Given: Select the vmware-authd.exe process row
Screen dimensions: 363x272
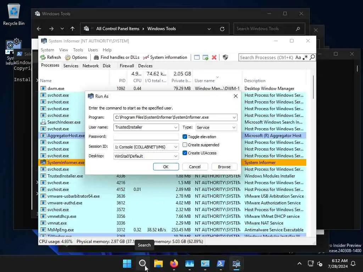Looking at the screenshot, I should click(x=172, y=203).
